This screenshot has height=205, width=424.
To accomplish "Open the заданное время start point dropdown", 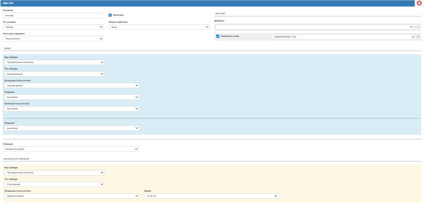I will pyautogui.click(x=72, y=196).
